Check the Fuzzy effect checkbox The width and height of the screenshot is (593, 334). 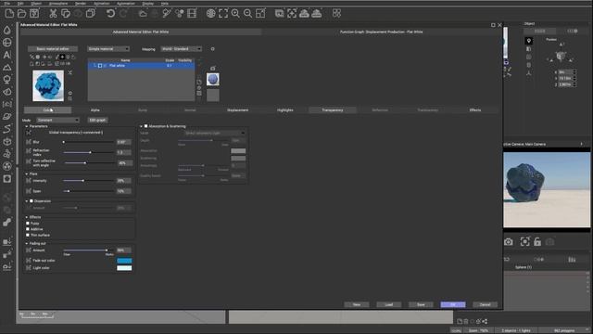(28, 224)
